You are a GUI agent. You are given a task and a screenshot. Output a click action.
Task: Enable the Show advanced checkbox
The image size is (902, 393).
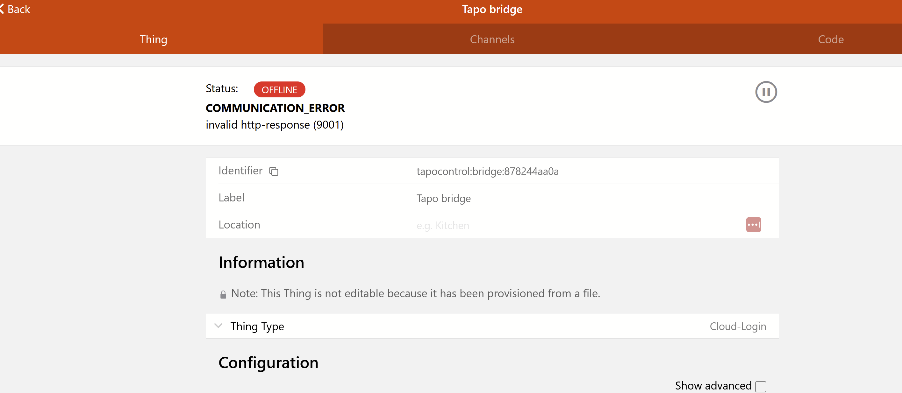[761, 386]
